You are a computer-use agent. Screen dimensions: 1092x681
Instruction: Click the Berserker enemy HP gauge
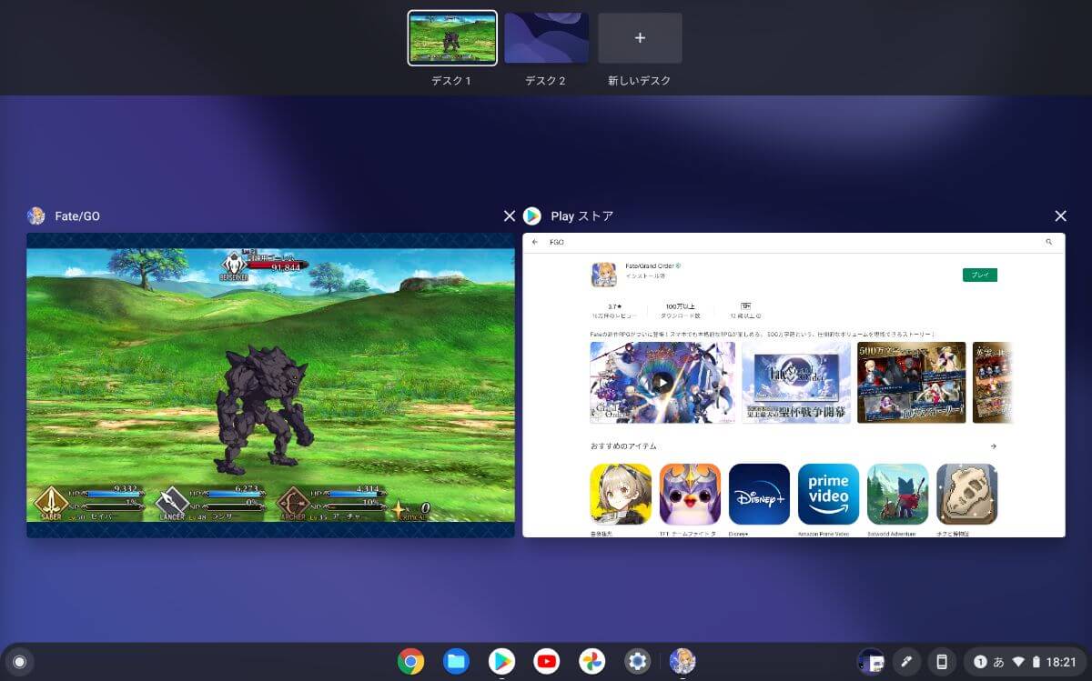(x=277, y=265)
